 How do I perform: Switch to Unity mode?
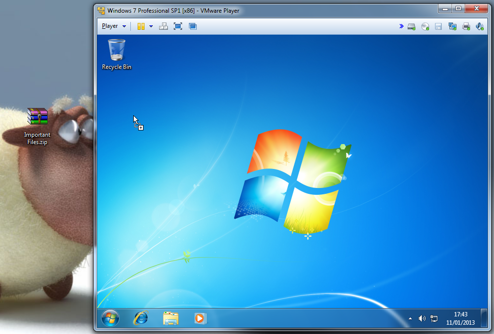193,26
